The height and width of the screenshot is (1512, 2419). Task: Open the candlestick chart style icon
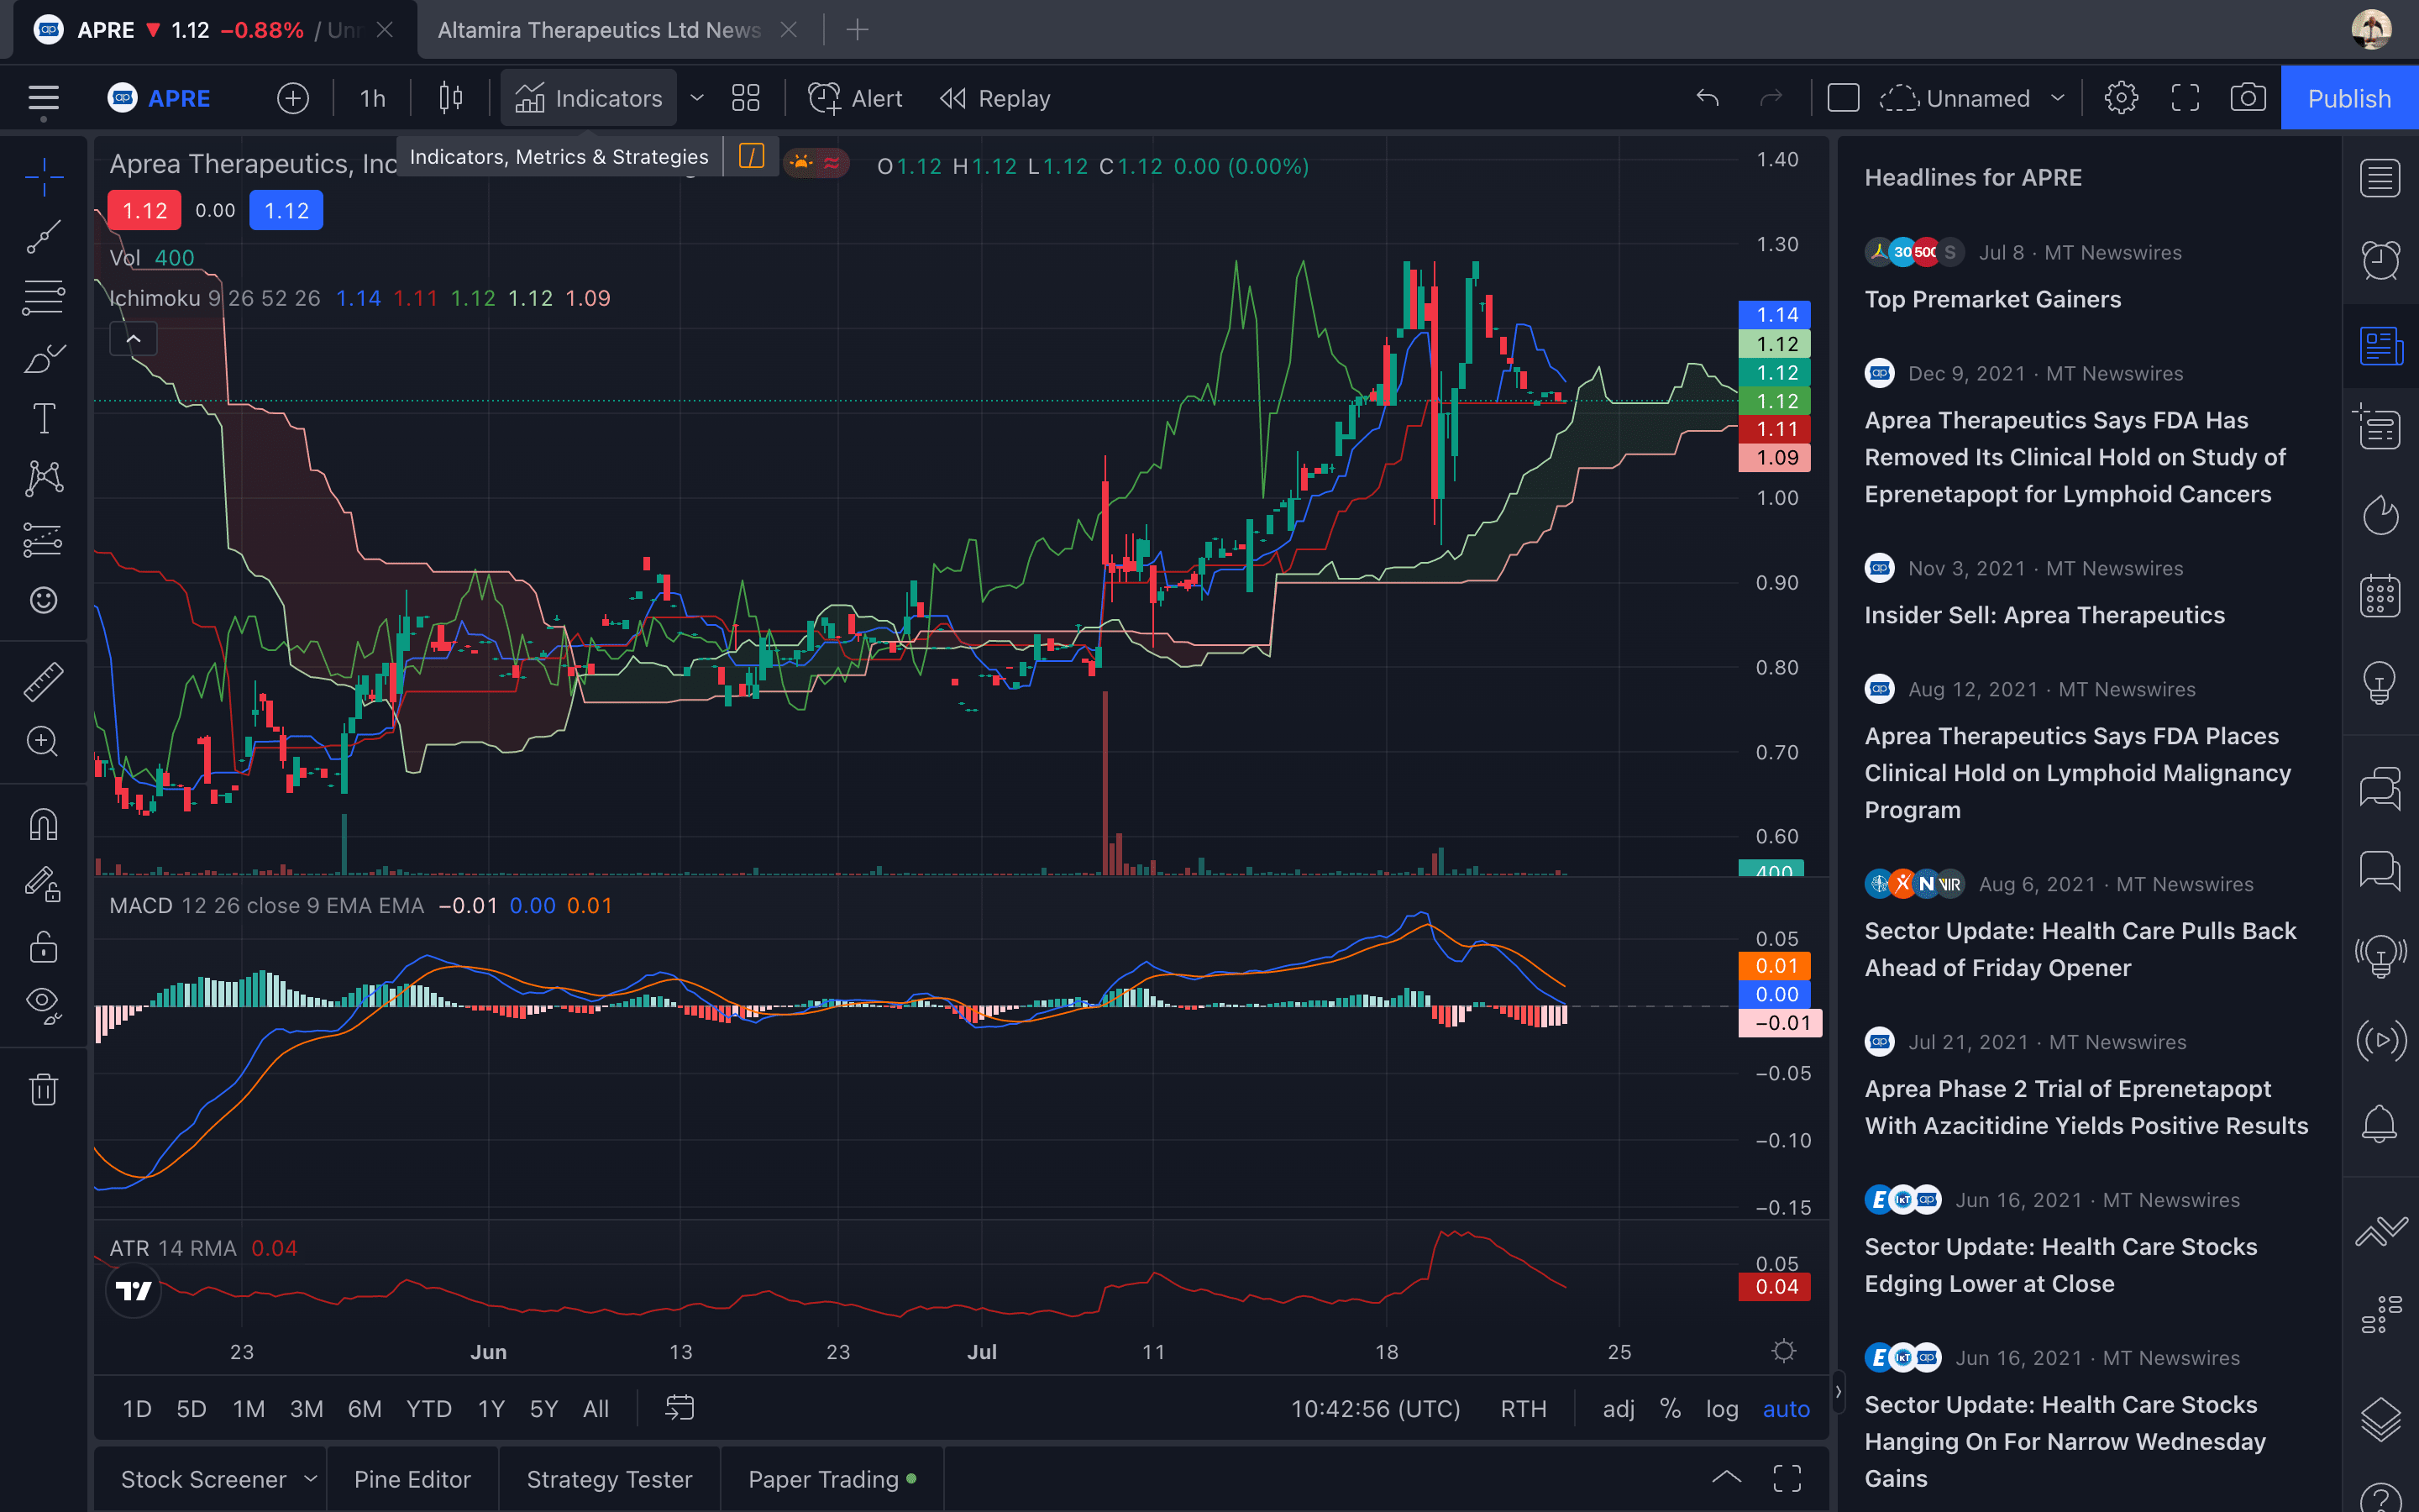(x=451, y=98)
